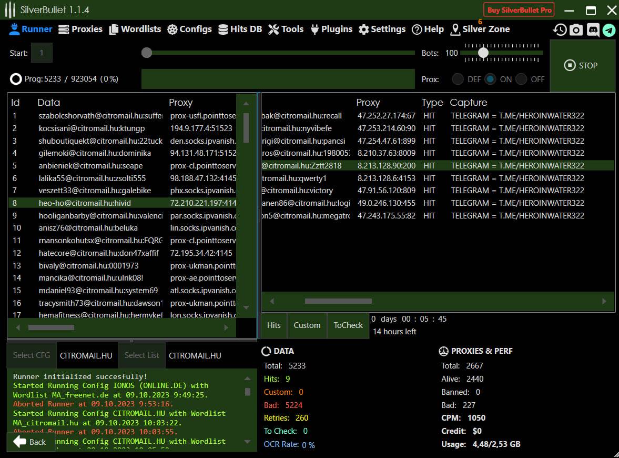Click the hits list right scroll arrow
Screen dimensions: 619x458
point(604,301)
